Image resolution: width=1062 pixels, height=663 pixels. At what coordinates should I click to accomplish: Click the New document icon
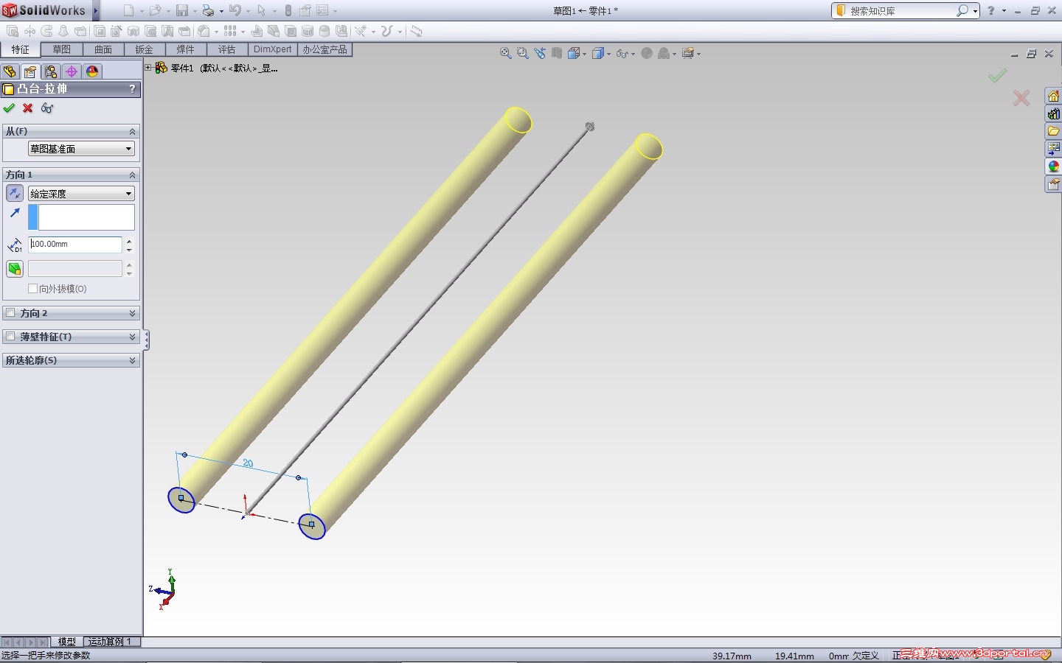[x=129, y=11]
